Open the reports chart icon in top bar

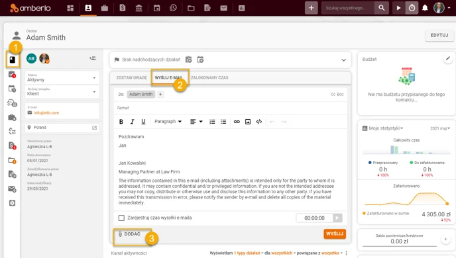point(242,8)
